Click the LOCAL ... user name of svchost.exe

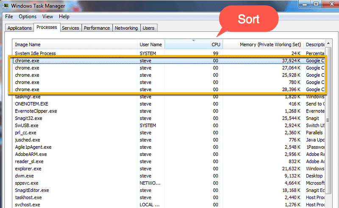pyautogui.click(x=150, y=205)
